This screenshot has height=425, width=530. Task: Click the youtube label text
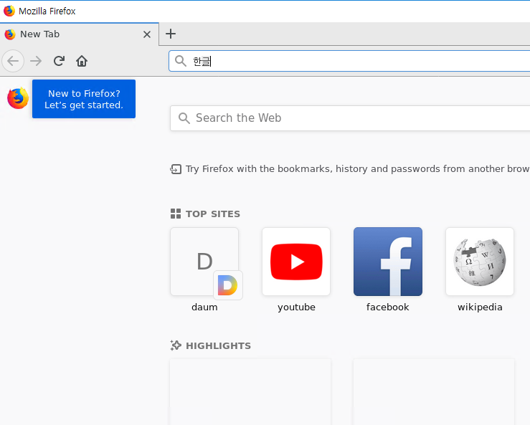(x=296, y=307)
